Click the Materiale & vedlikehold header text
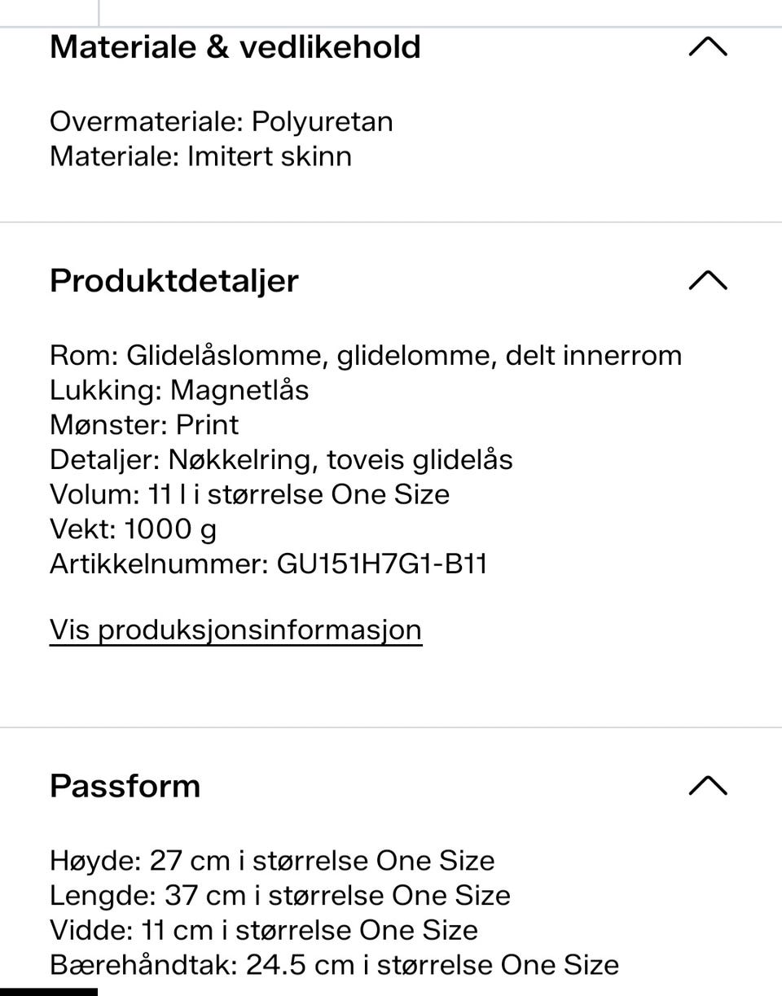 pos(235,46)
